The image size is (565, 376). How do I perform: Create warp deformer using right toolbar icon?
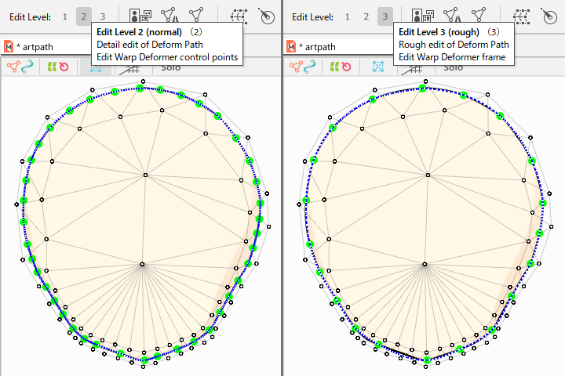click(x=521, y=16)
